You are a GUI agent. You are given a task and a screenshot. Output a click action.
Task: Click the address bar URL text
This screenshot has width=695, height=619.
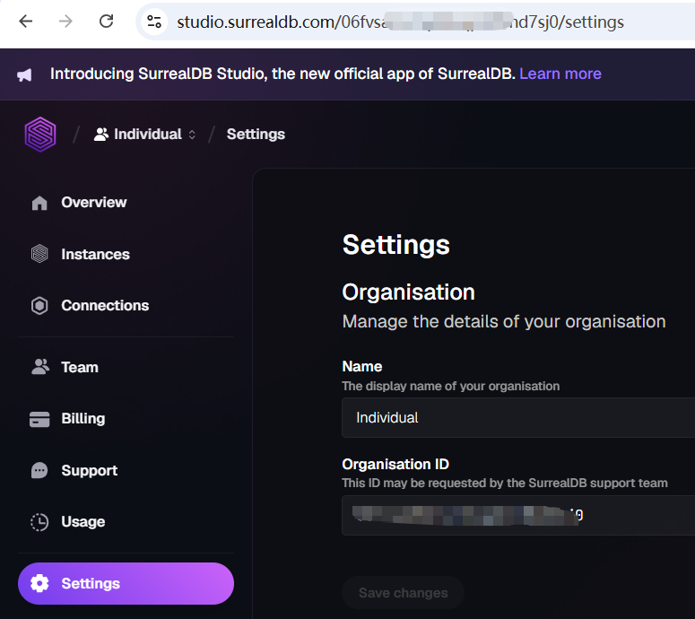(x=400, y=22)
